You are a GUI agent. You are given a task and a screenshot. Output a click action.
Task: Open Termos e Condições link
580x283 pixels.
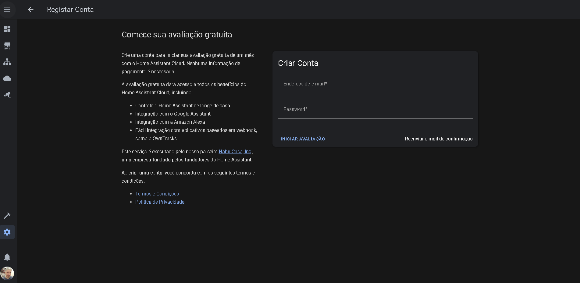tap(157, 194)
